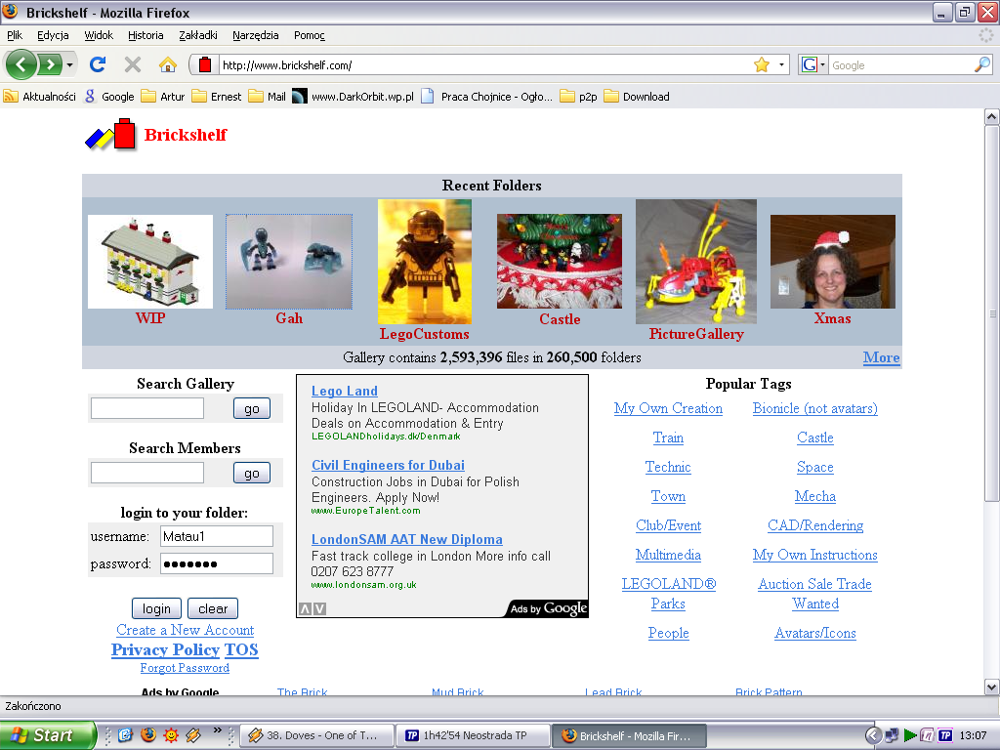Image resolution: width=1000 pixels, height=750 pixels.
Task: Click the Search Gallery text field
Action: click(147, 408)
